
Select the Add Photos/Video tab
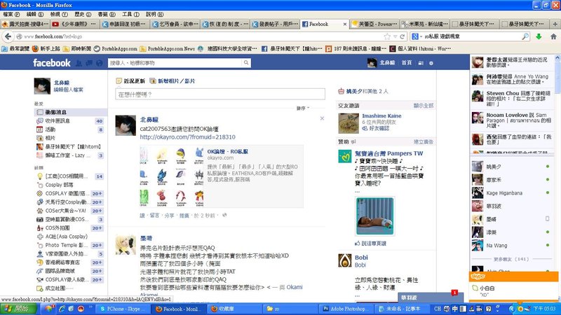click(173, 81)
